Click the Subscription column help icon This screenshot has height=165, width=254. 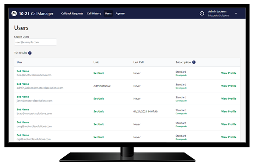pos(194,62)
